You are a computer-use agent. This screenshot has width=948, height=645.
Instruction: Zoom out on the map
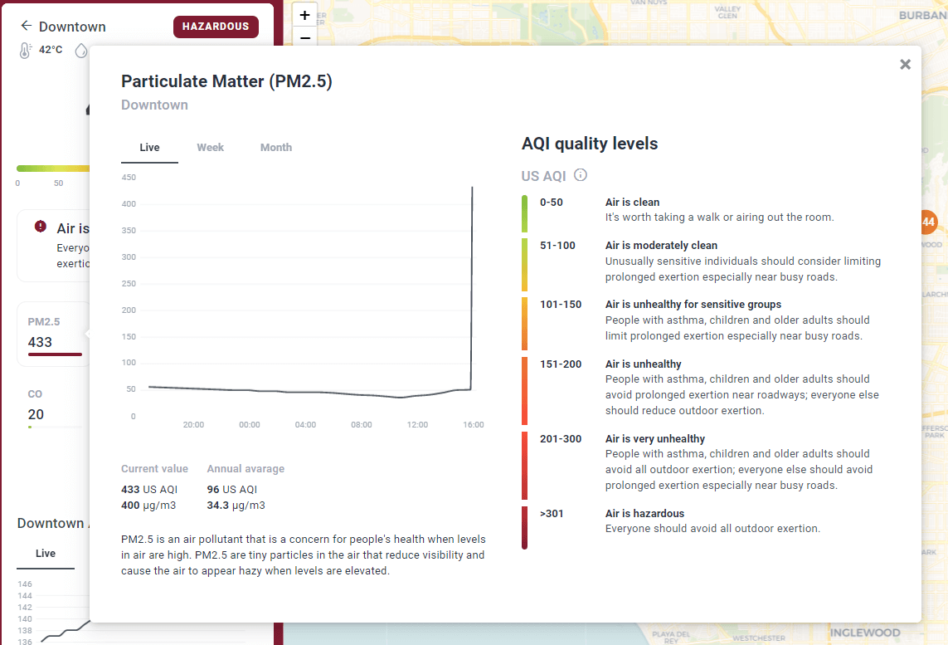click(305, 37)
